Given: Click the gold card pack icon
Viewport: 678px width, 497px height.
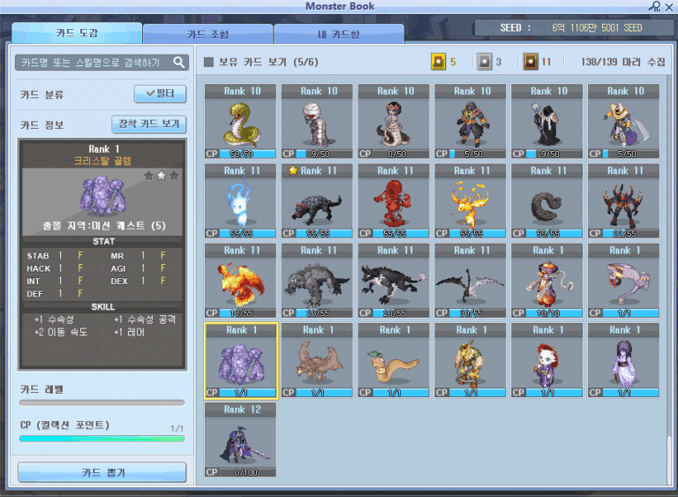Looking at the screenshot, I should (x=438, y=62).
